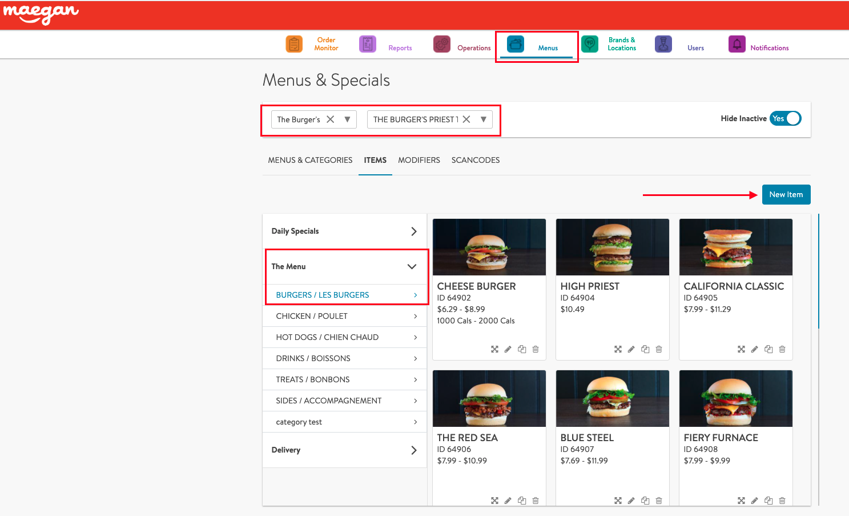
Task: Open the Users icon in navigation
Action: pyautogui.click(x=663, y=44)
